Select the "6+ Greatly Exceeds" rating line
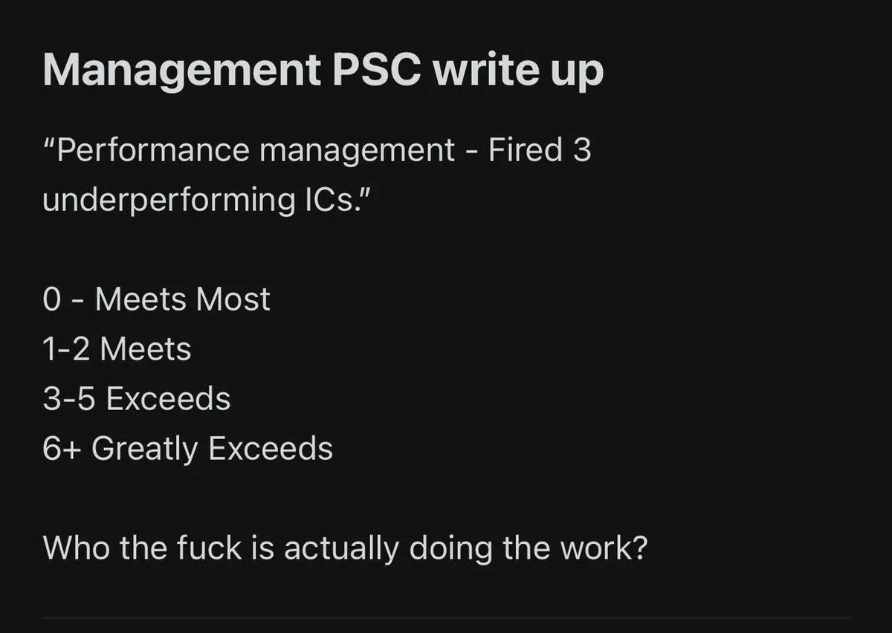The image size is (892, 633). coord(187,449)
